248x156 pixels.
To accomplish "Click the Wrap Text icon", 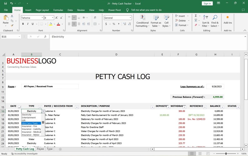I will point(95,18).
